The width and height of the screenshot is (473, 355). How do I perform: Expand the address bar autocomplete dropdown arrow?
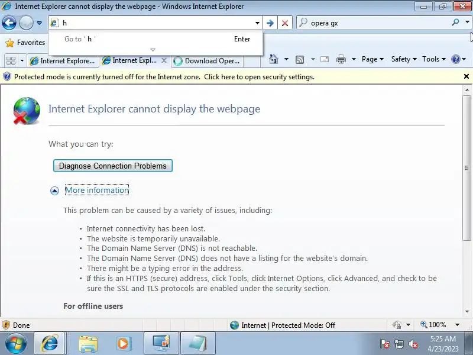257,23
